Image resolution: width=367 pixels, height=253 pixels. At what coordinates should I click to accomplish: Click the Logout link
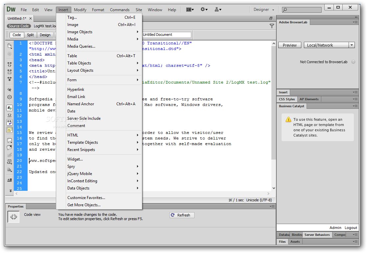[x=351, y=228]
